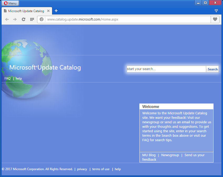Close the Microsoft Update Catalog tab

[x=48, y=11]
